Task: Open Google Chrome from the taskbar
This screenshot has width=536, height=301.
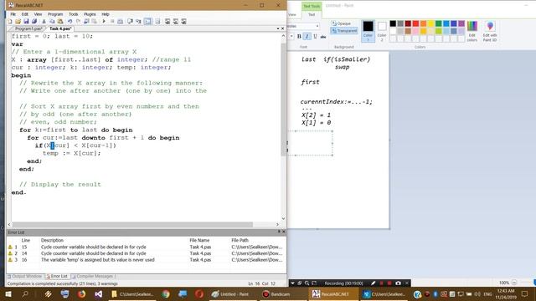Action: click(166, 293)
